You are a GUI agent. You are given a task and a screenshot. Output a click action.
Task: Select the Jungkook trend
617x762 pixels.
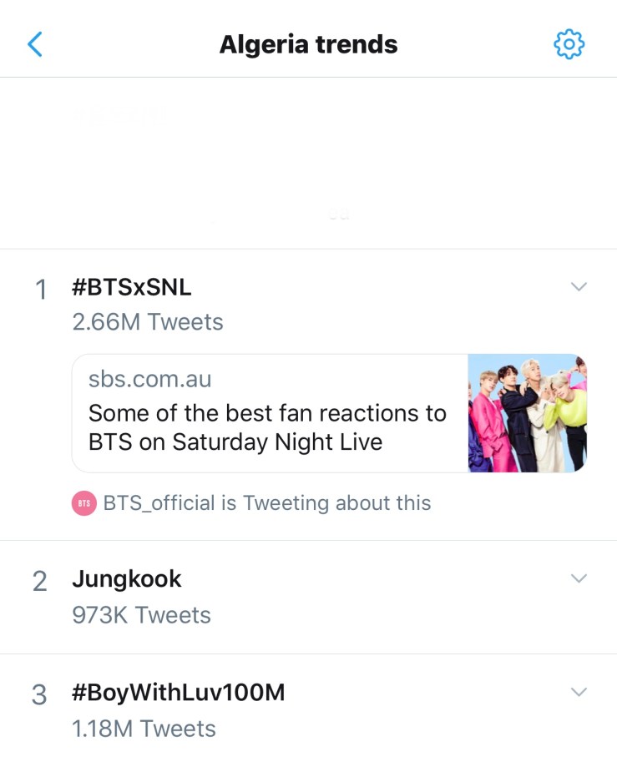point(127,578)
